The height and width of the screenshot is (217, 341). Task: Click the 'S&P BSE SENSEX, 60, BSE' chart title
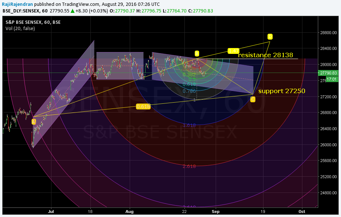(x=33, y=22)
